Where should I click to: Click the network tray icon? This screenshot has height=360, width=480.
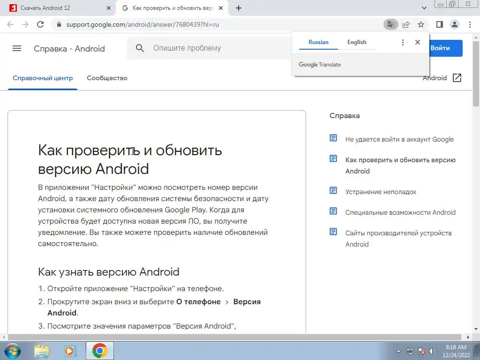[x=410, y=351]
